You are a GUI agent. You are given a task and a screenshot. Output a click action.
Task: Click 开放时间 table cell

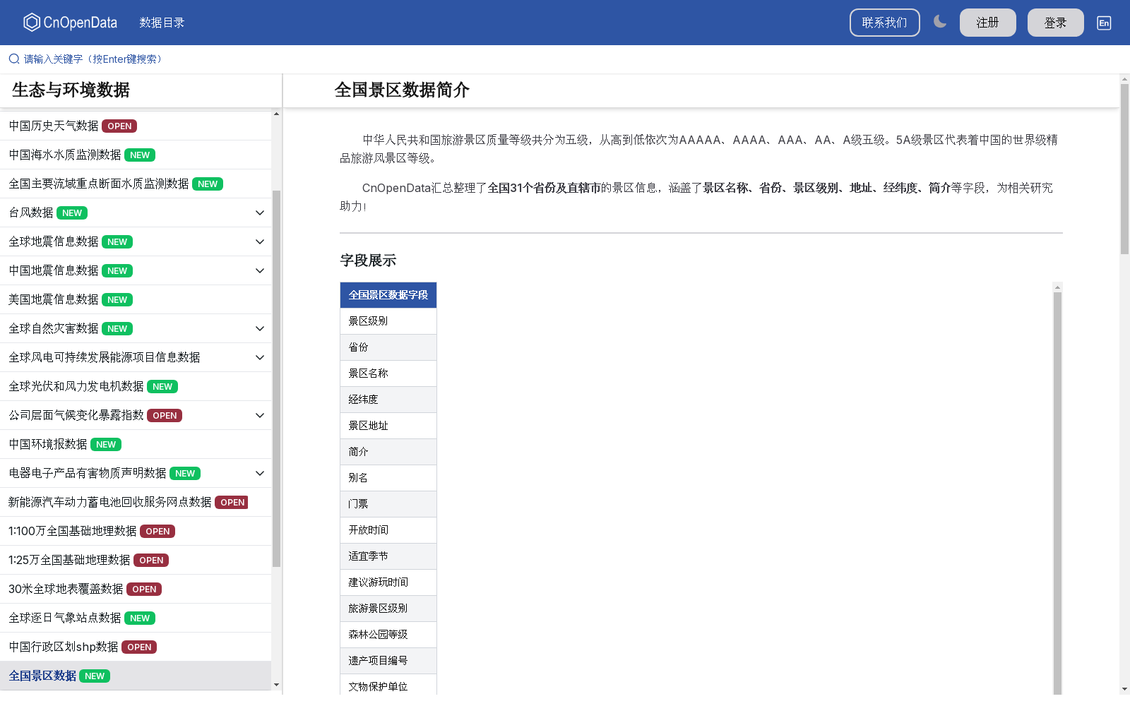pyautogui.click(x=388, y=530)
